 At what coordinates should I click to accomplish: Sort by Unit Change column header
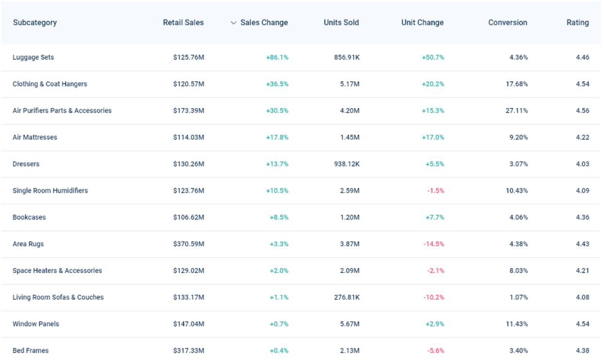tap(422, 23)
